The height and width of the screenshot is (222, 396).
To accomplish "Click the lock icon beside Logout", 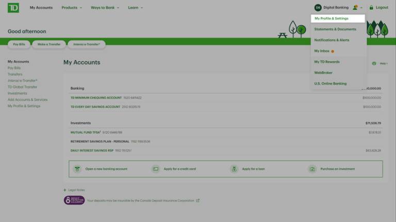I will pos(371,8).
